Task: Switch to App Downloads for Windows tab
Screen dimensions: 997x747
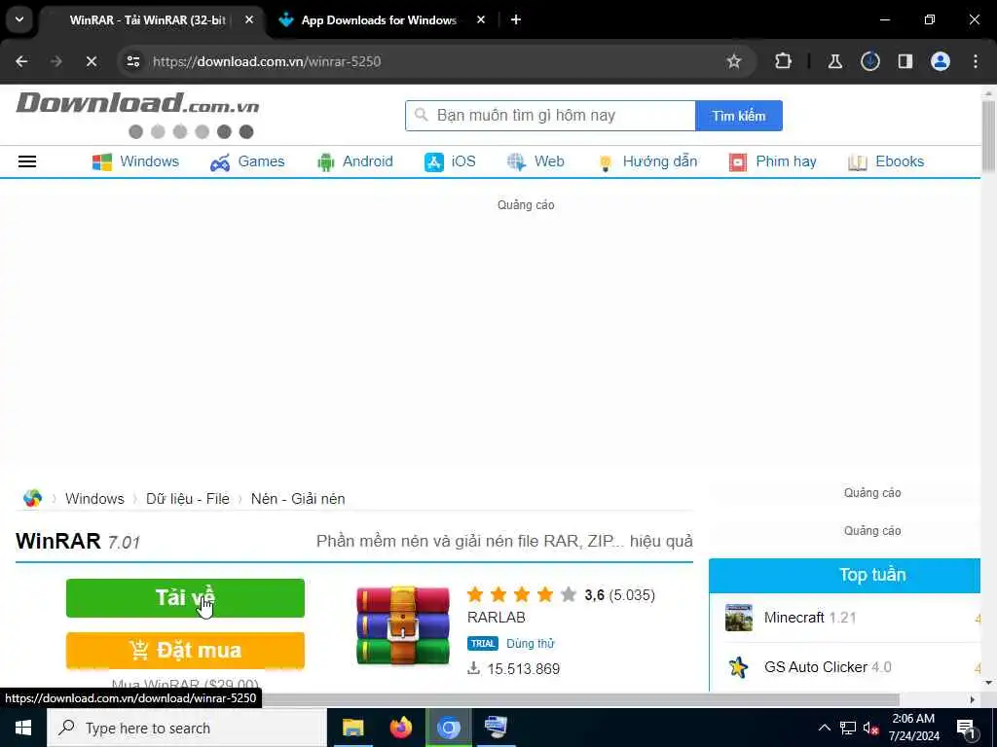Action: [x=379, y=20]
